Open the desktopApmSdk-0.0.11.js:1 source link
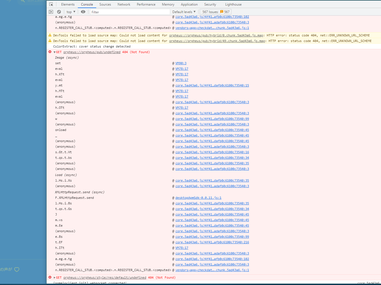 (x=198, y=198)
